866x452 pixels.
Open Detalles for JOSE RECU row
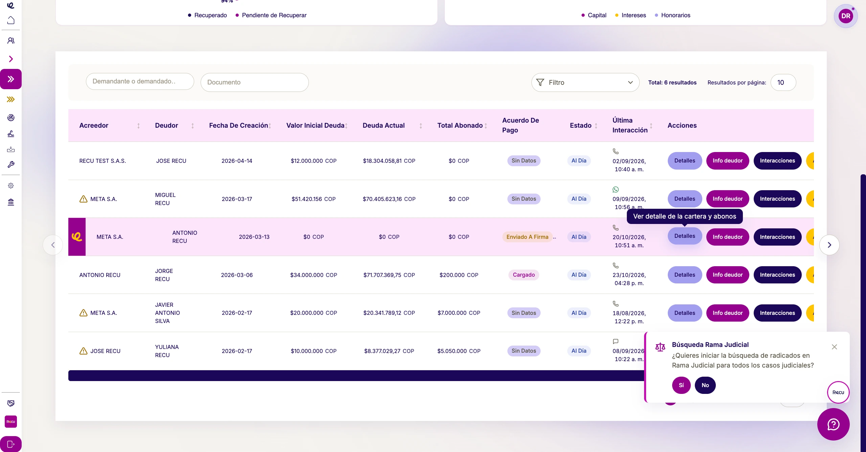coord(685,161)
